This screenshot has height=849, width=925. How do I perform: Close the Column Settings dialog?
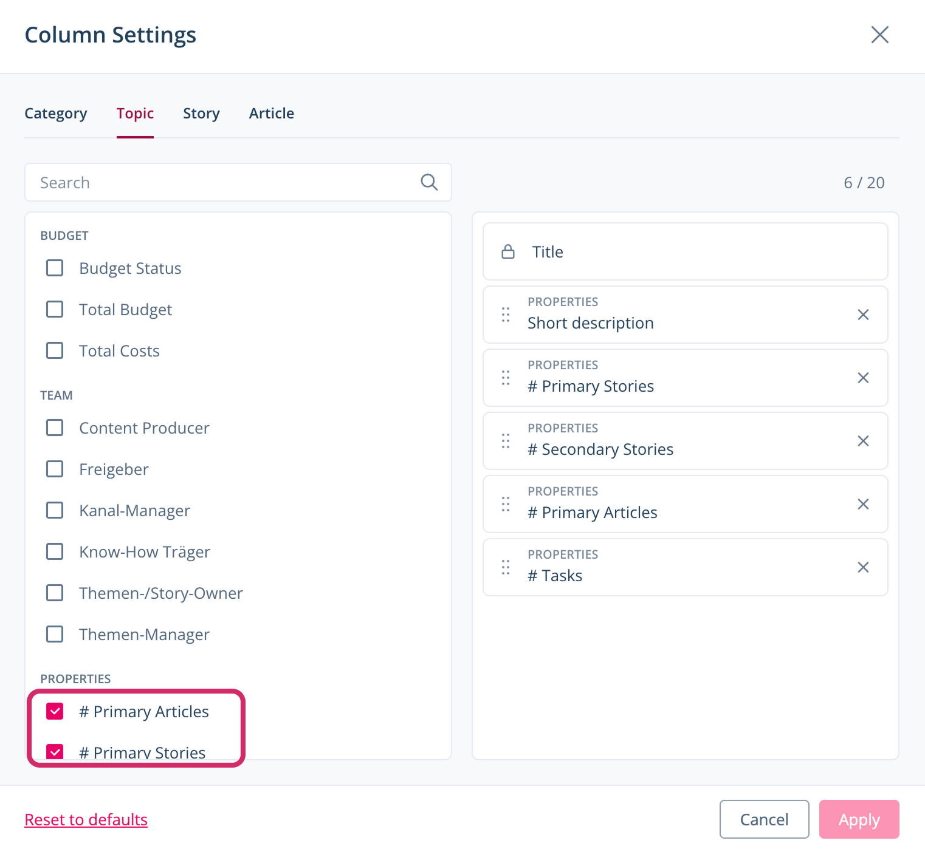click(879, 35)
